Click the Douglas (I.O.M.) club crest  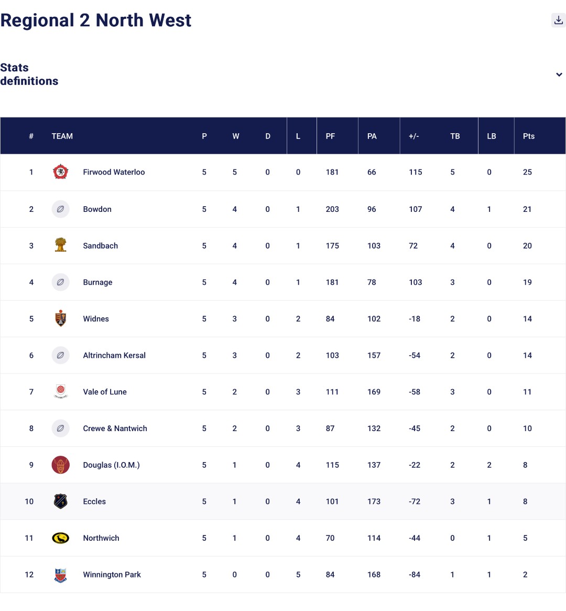pos(61,465)
